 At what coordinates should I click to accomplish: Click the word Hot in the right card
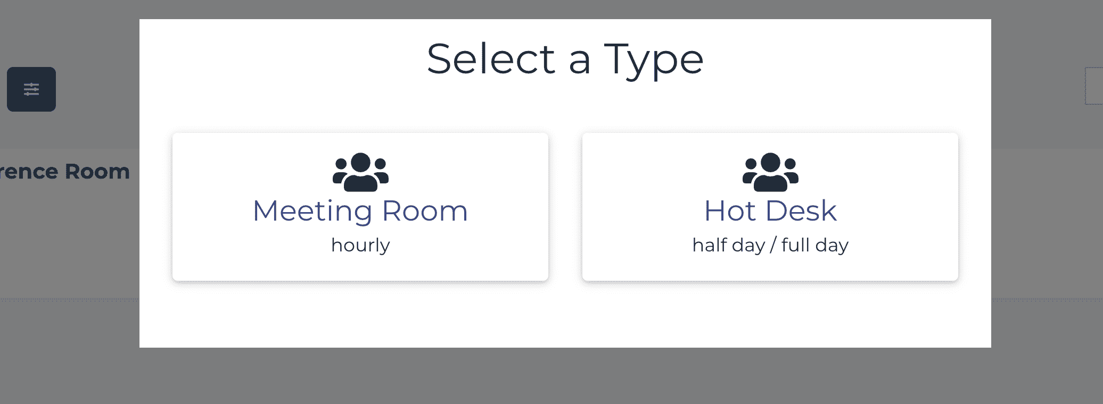click(x=730, y=211)
